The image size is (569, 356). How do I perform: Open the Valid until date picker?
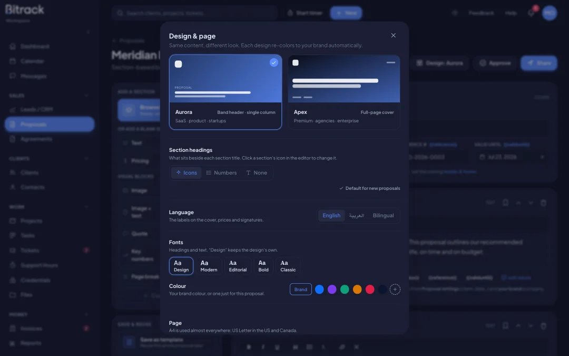click(x=511, y=157)
